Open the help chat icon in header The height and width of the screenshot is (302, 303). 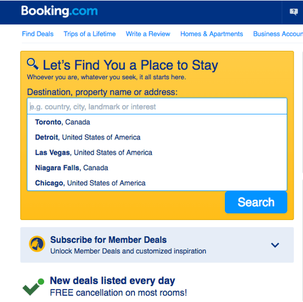pos(294,12)
